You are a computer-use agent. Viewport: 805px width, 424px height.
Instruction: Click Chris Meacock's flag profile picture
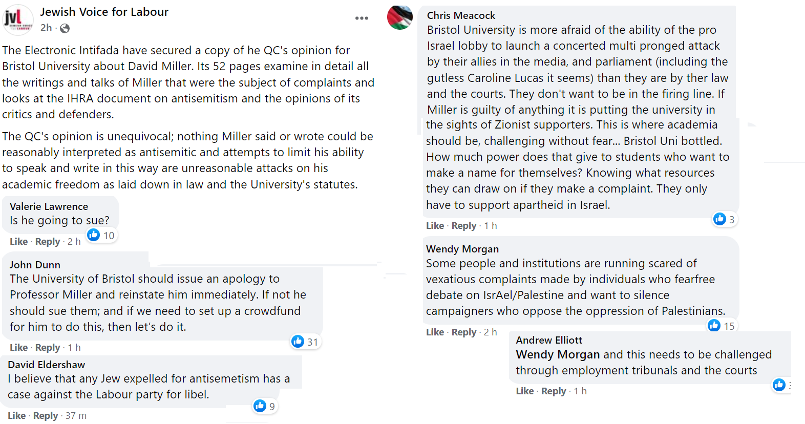pos(400,17)
